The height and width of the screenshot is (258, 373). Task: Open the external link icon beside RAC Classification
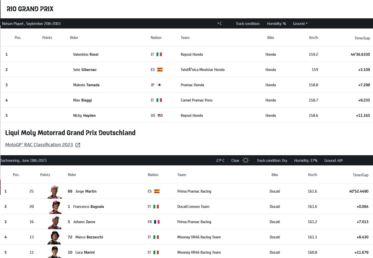click(78, 145)
